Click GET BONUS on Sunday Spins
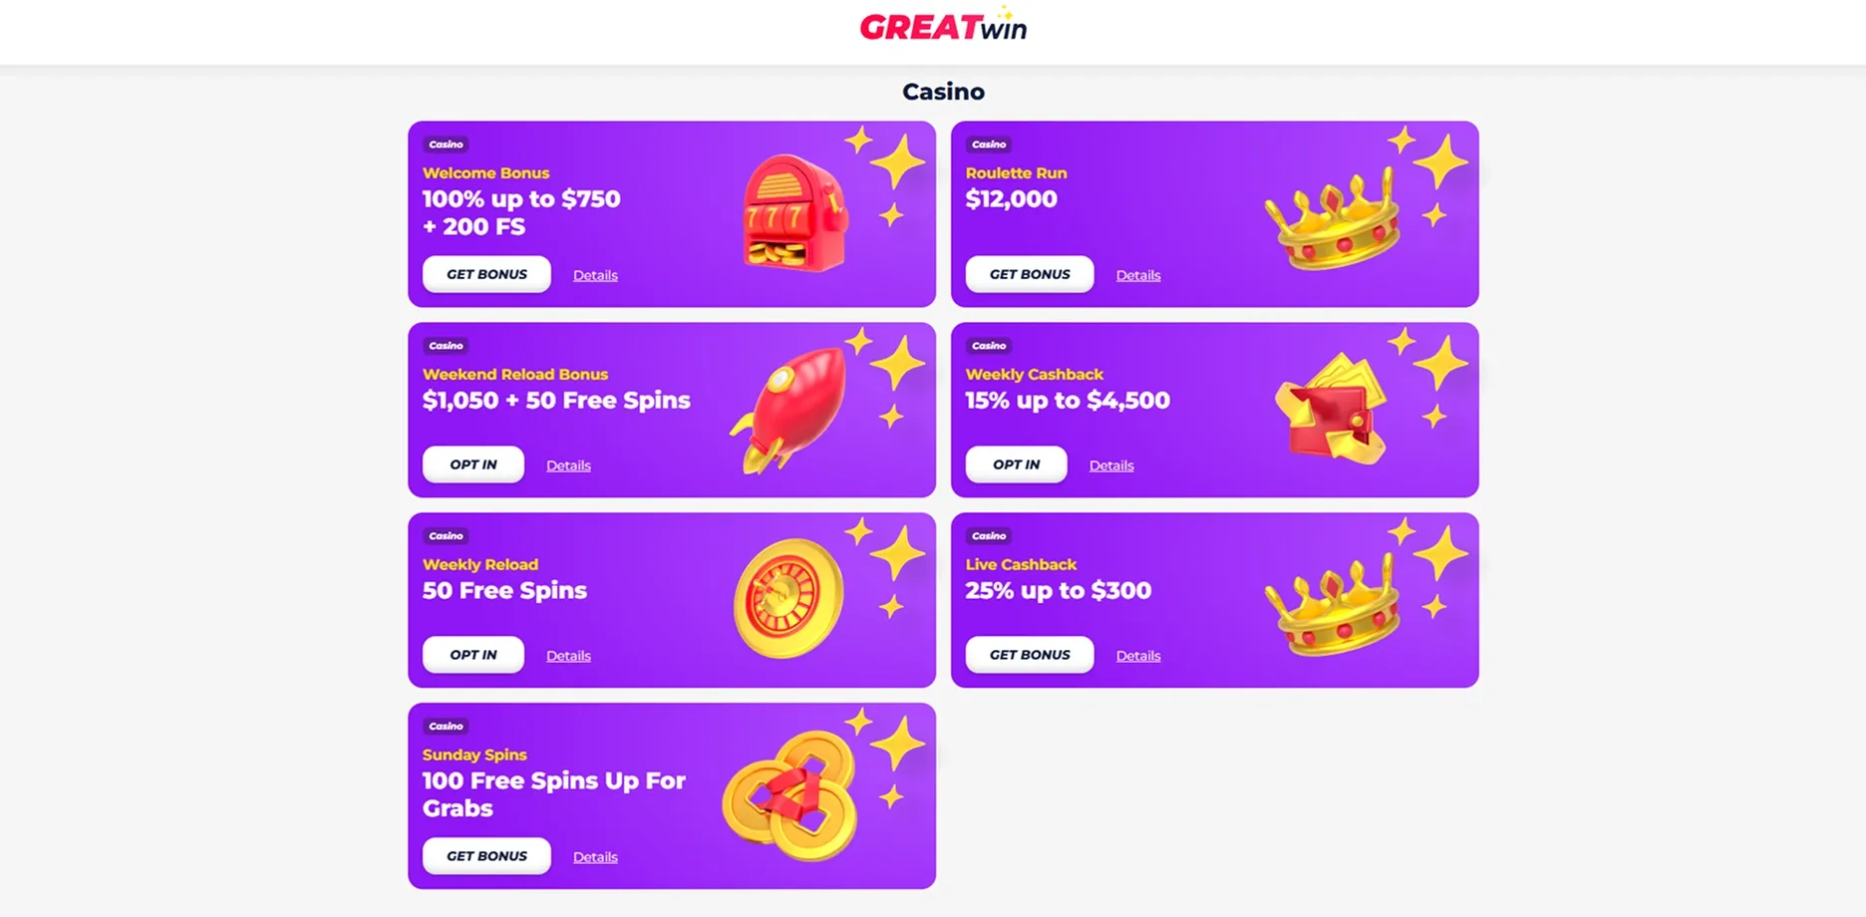The height and width of the screenshot is (917, 1866). tap(486, 855)
